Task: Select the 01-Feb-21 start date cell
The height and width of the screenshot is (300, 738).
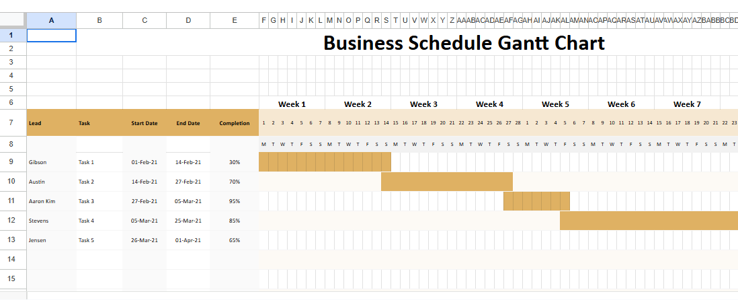Action: (145, 162)
